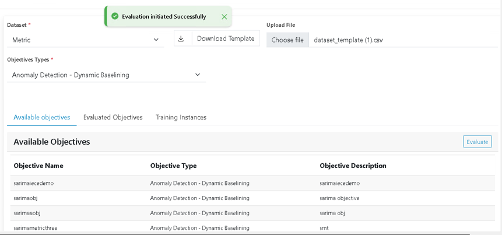Click the Download Template button
Screen dimensions: 502x235
tap(217, 38)
